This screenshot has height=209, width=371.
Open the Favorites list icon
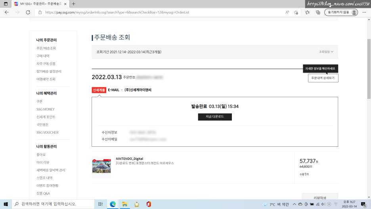(307, 12)
